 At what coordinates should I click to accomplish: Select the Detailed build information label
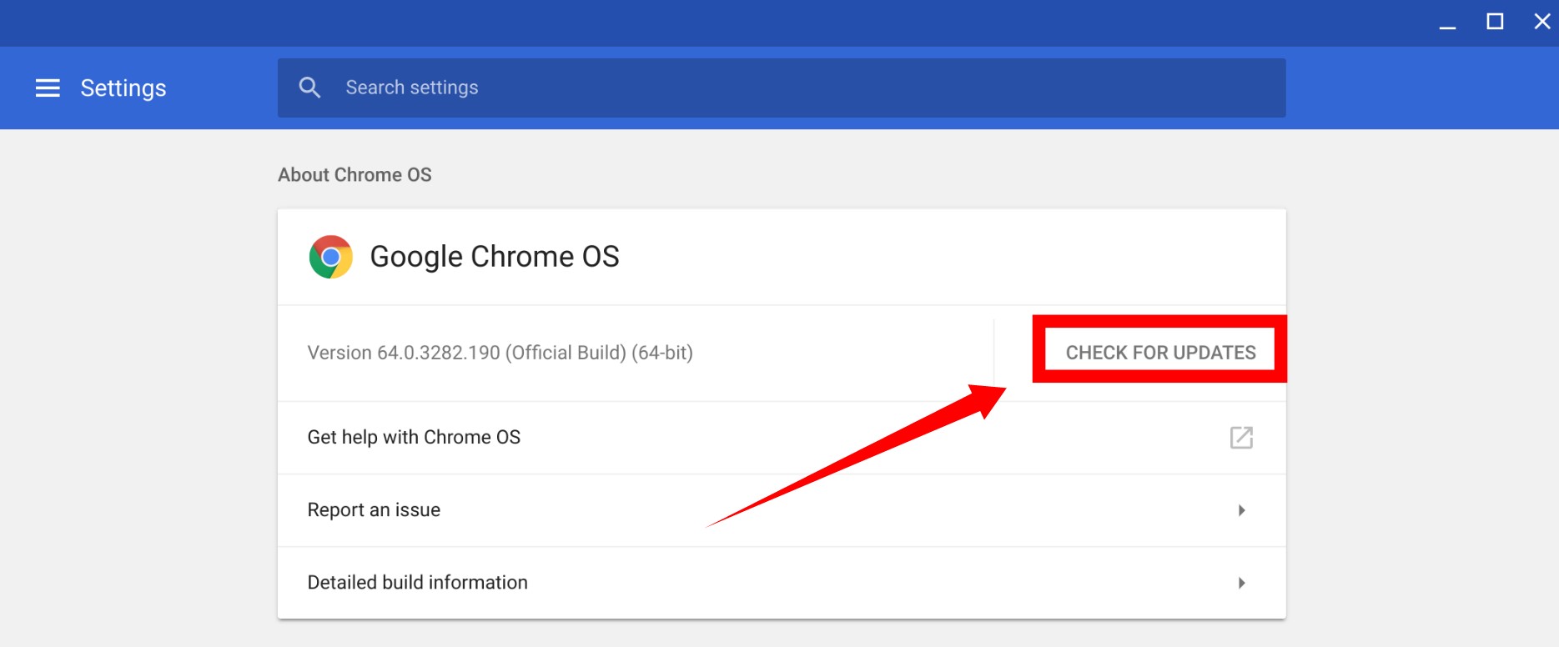click(x=417, y=583)
